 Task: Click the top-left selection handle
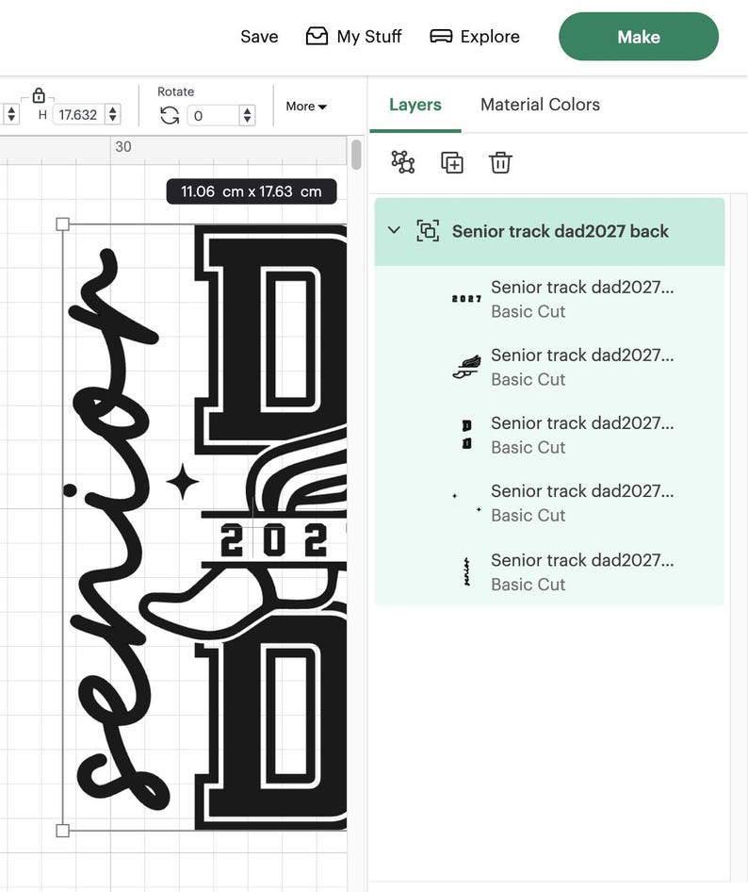click(x=63, y=224)
